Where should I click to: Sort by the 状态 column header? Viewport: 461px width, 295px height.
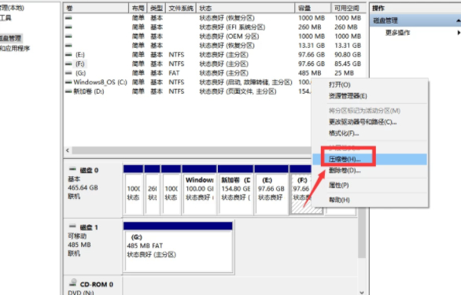pyautogui.click(x=245, y=8)
